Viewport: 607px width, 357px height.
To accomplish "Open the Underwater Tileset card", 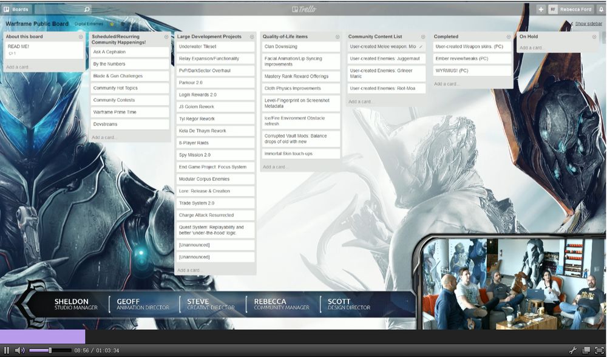I will click(x=215, y=47).
